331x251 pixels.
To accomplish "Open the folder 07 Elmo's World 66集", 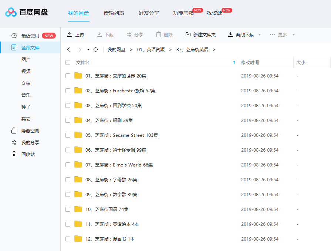I will [119, 165].
